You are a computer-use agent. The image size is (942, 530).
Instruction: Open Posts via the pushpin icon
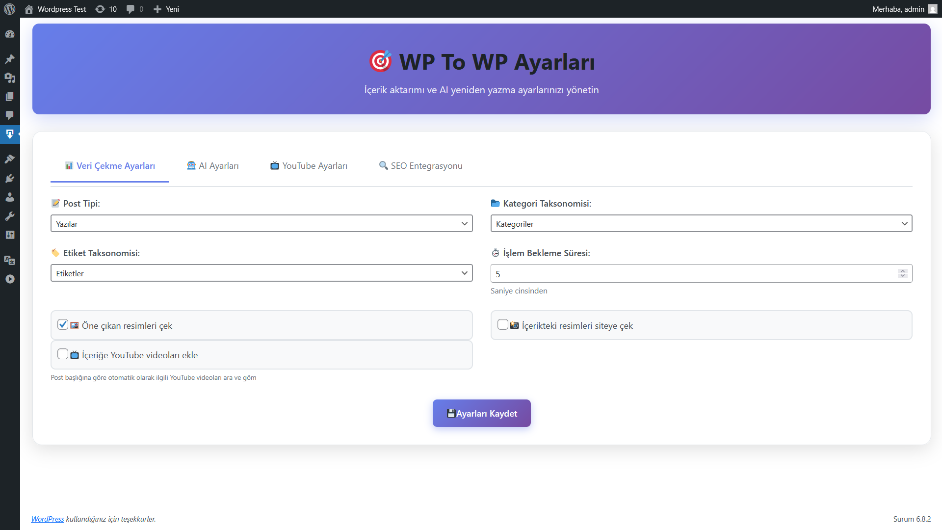point(10,59)
